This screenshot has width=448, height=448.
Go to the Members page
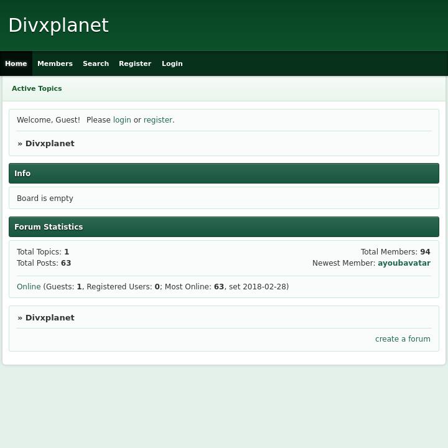pos(55,63)
